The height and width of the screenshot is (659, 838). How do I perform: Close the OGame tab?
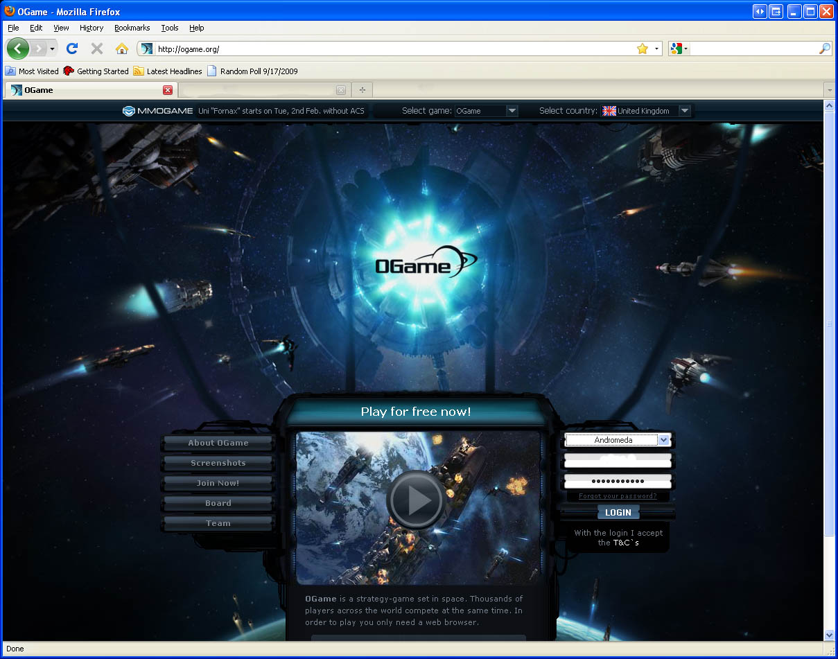click(x=168, y=90)
